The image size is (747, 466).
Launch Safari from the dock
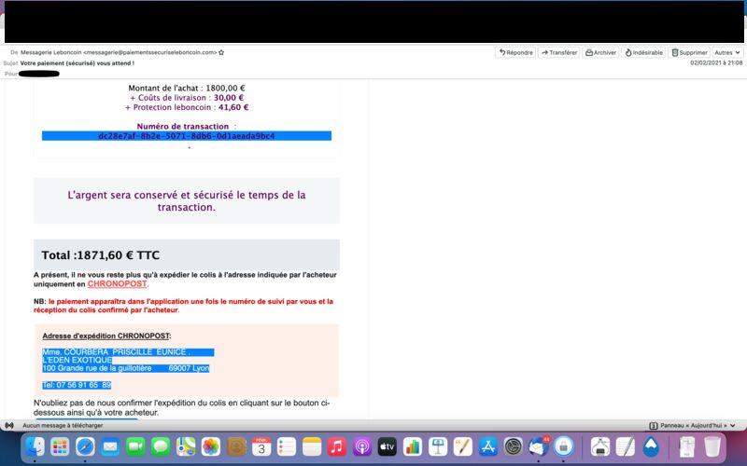coord(85,446)
